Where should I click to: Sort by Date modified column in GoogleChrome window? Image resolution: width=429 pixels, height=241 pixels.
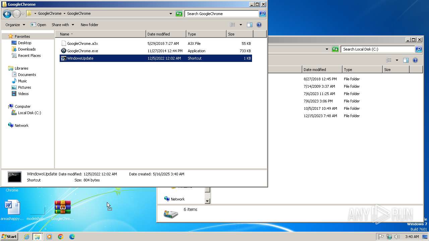pos(166,34)
